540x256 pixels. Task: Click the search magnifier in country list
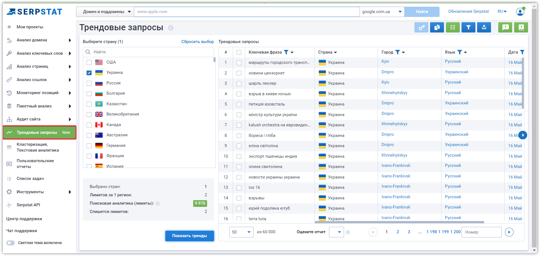point(88,52)
